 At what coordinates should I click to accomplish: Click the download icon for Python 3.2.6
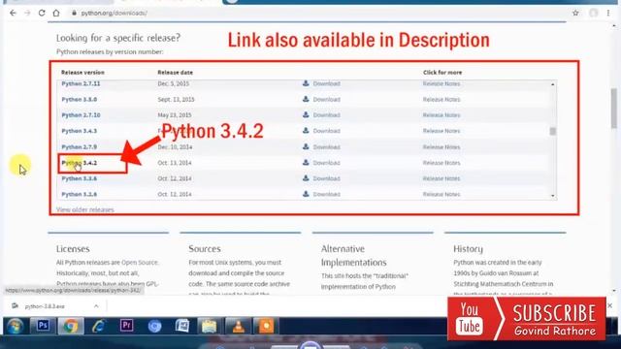306,194
